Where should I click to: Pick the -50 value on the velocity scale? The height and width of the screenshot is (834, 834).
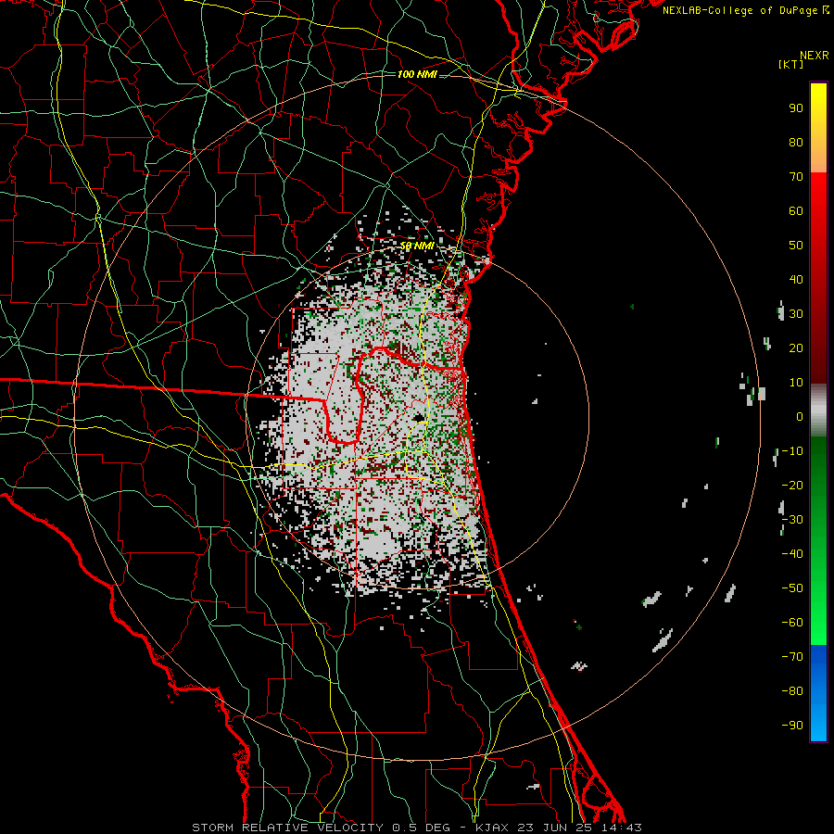pos(792,588)
